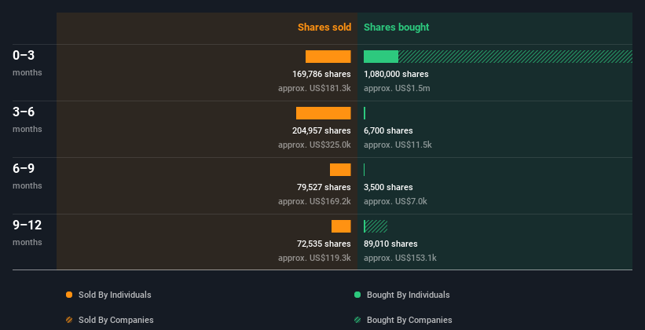Screen dimensions: 645x330
Task: Click the 204,957 shares value
Action: [321, 131]
